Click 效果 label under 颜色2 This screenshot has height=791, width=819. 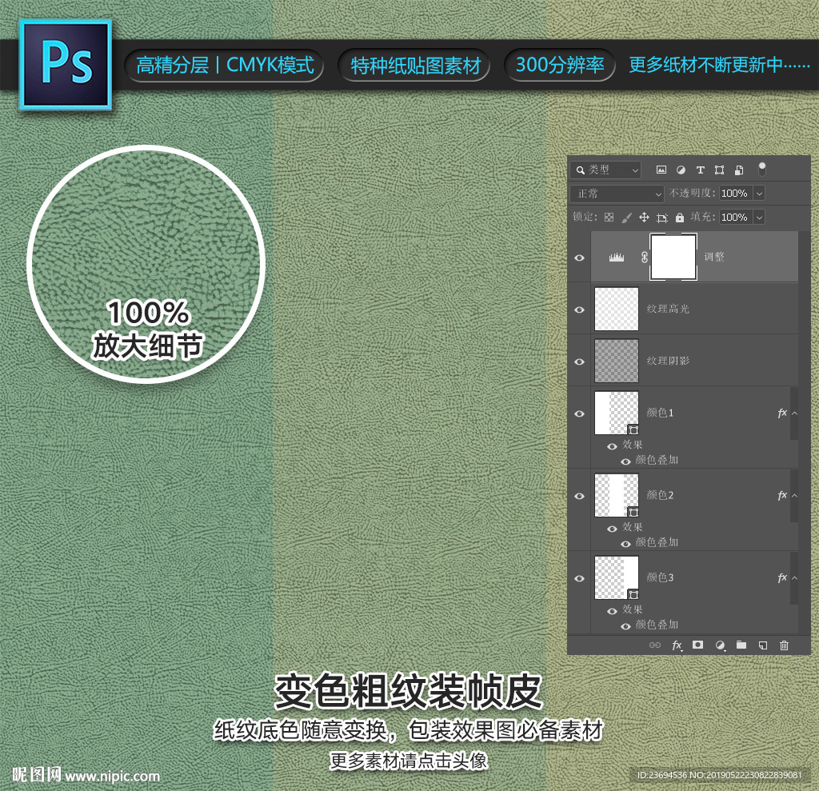[633, 527]
